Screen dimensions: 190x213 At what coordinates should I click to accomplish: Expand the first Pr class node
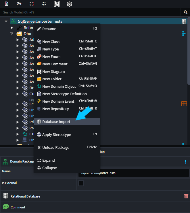pos(18,122)
